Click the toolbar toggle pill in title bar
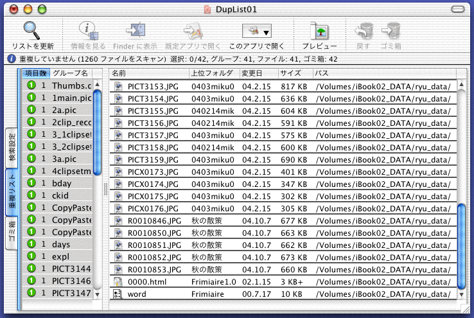 pyautogui.click(x=458, y=9)
